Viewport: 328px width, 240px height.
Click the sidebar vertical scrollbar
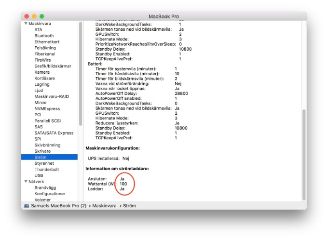80,72
